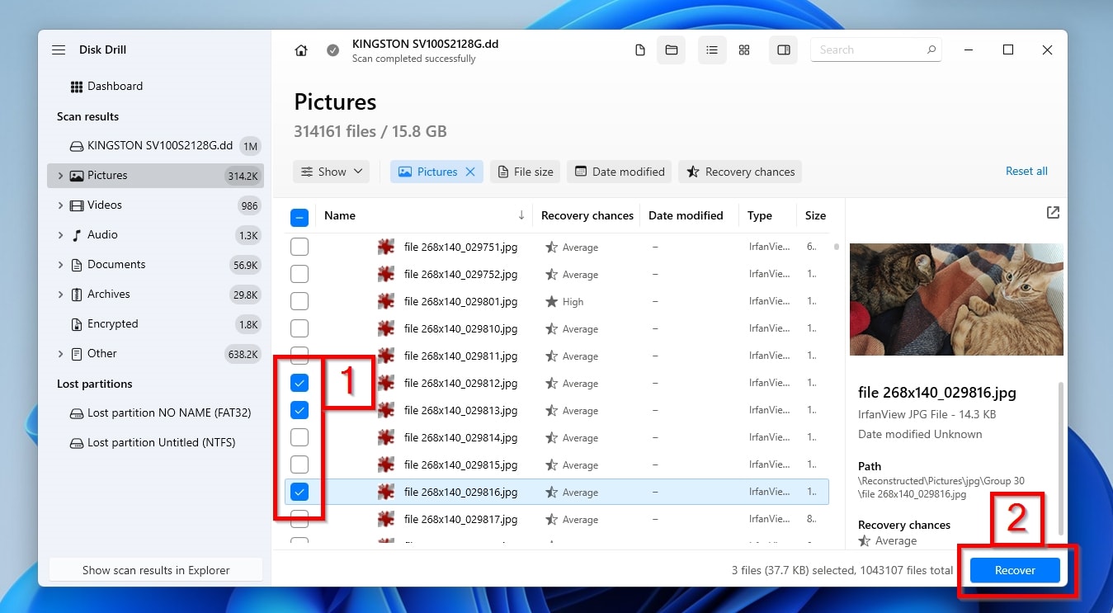Remove the Pictures filter with X
1113x613 pixels.
pyautogui.click(x=470, y=172)
